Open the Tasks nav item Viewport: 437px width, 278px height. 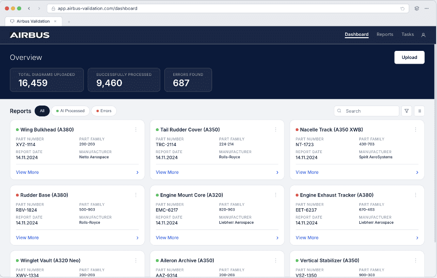click(407, 34)
